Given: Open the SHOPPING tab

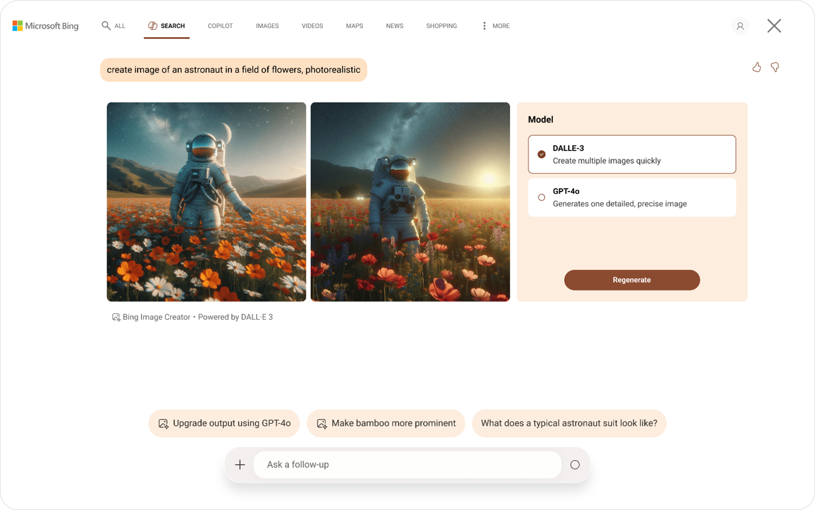Looking at the screenshot, I should [x=441, y=26].
